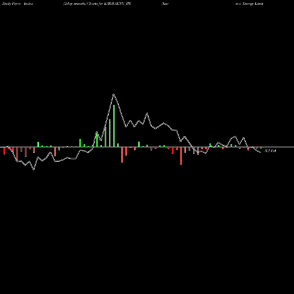Viewport: 294px width, 294px height.
Task: Click the tallest green force index bar
Action: coord(114,126)
